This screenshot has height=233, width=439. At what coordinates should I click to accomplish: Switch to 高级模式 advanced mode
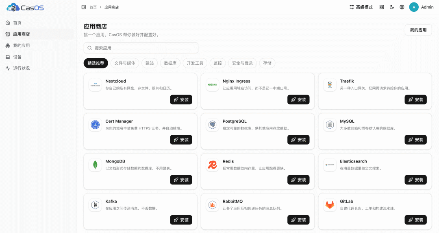[x=361, y=7]
